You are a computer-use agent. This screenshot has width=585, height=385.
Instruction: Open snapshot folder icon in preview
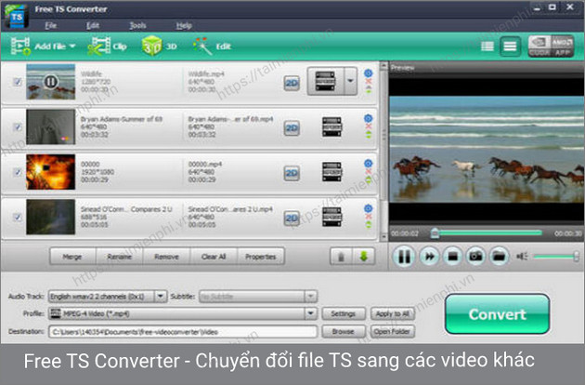click(x=499, y=257)
